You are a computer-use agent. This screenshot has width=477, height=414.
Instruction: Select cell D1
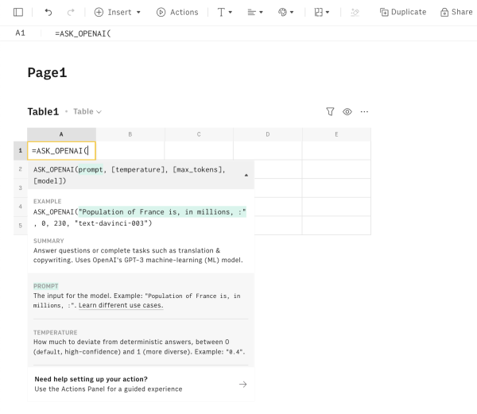[268, 150]
